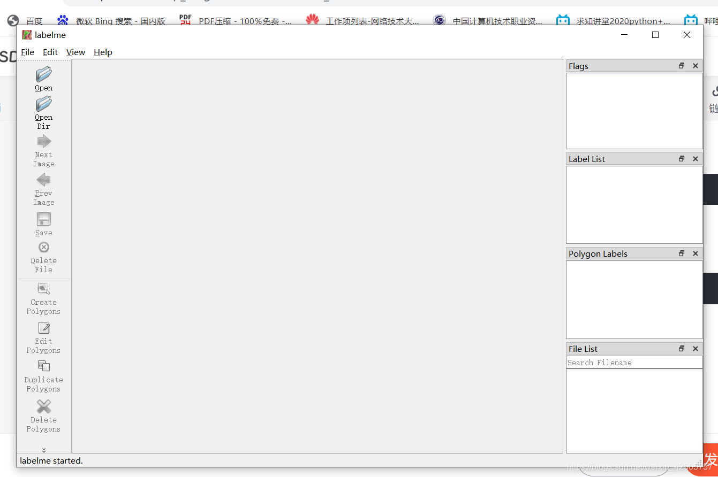The width and height of the screenshot is (718, 477).
Task: Open the 中国计算机技术职业资格 bookmark
Action: (488, 21)
